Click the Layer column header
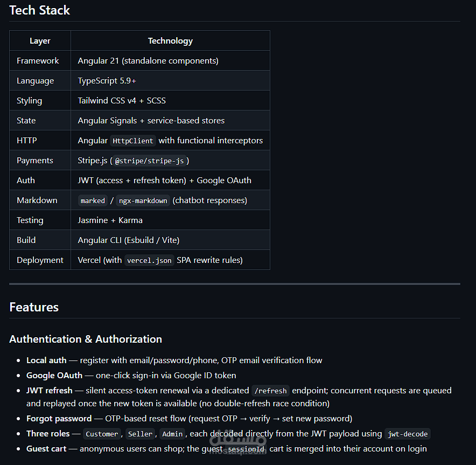This screenshot has height=465, width=476. click(40, 40)
